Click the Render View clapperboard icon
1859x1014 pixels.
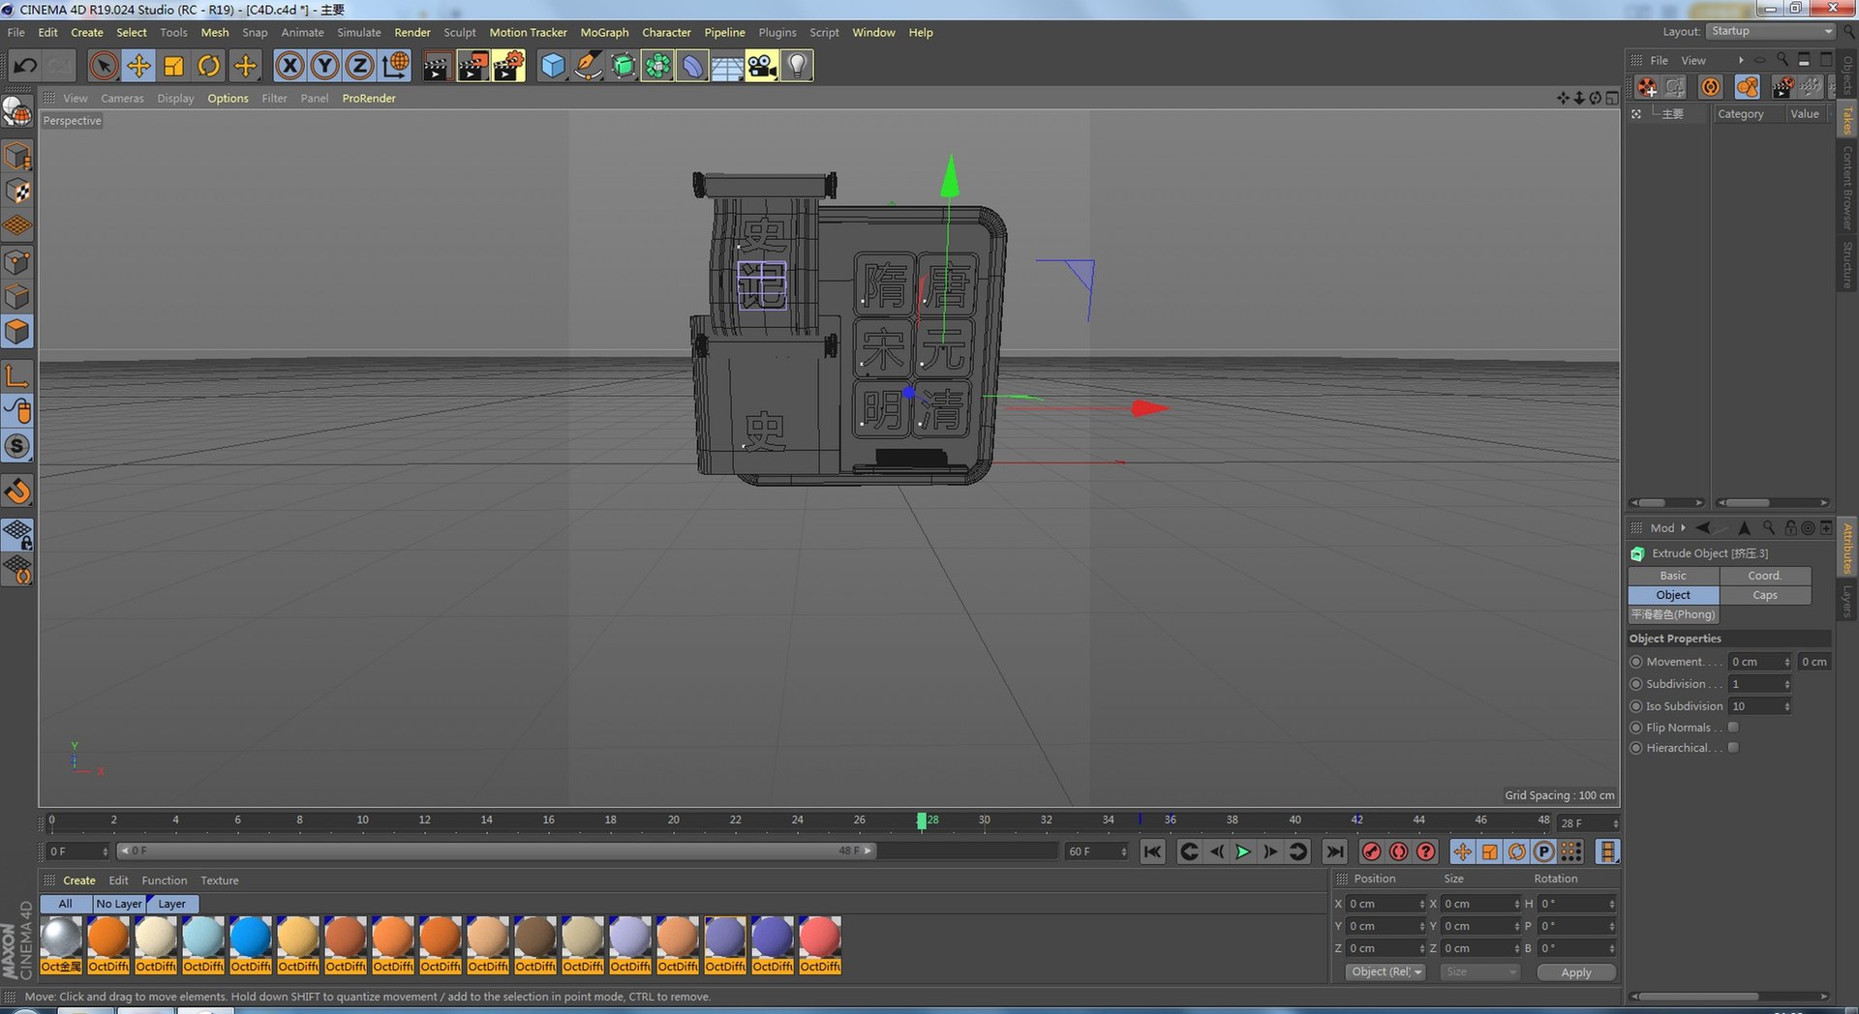pos(437,66)
